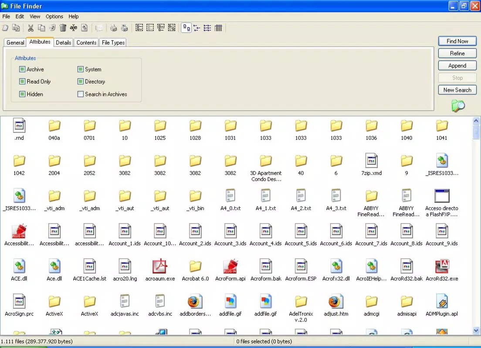This screenshot has height=348, width=481.
Task: Click the Append button
Action: point(457,66)
